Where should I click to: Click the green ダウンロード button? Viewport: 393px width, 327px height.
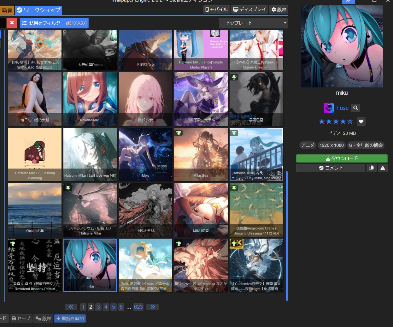tap(342, 158)
